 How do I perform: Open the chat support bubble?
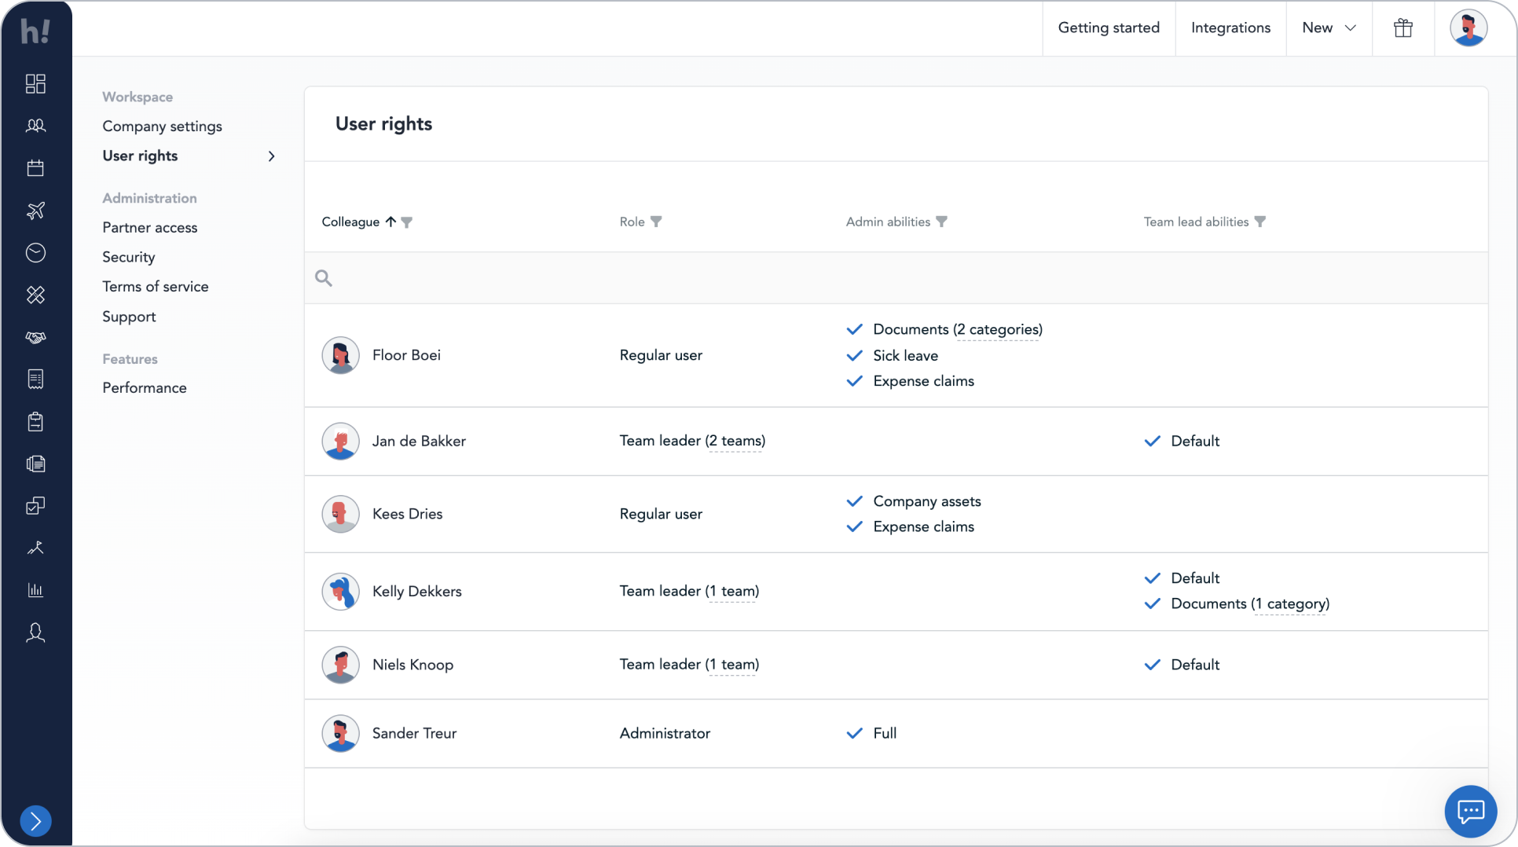click(1469, 811)
